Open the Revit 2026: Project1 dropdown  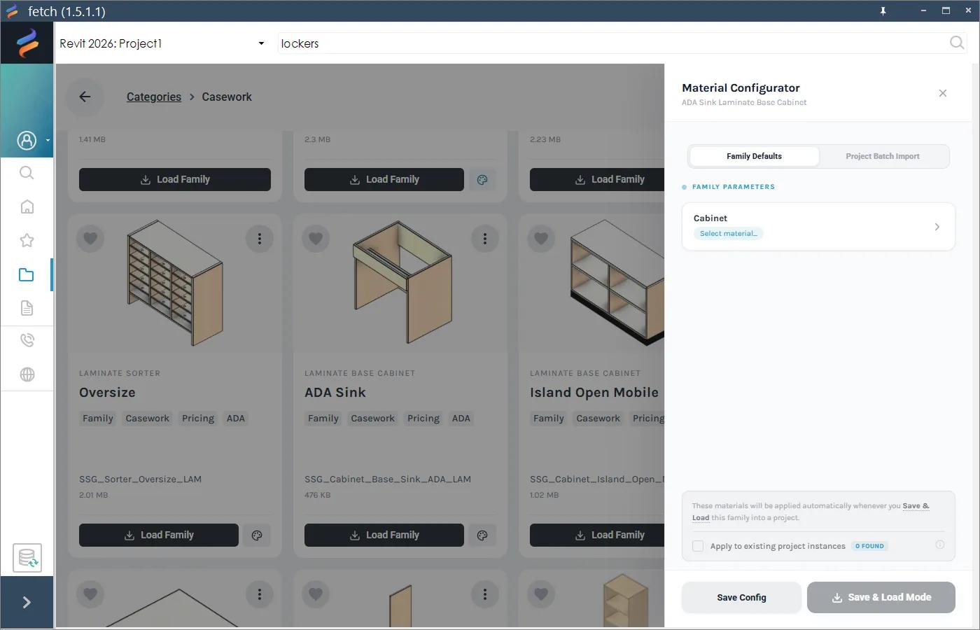click(162, 43)
